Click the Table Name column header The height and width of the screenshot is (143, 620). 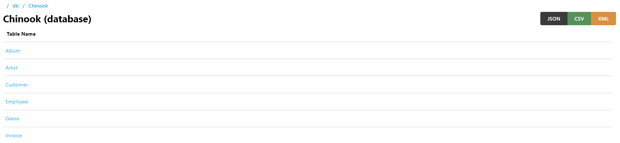(21, 34)
